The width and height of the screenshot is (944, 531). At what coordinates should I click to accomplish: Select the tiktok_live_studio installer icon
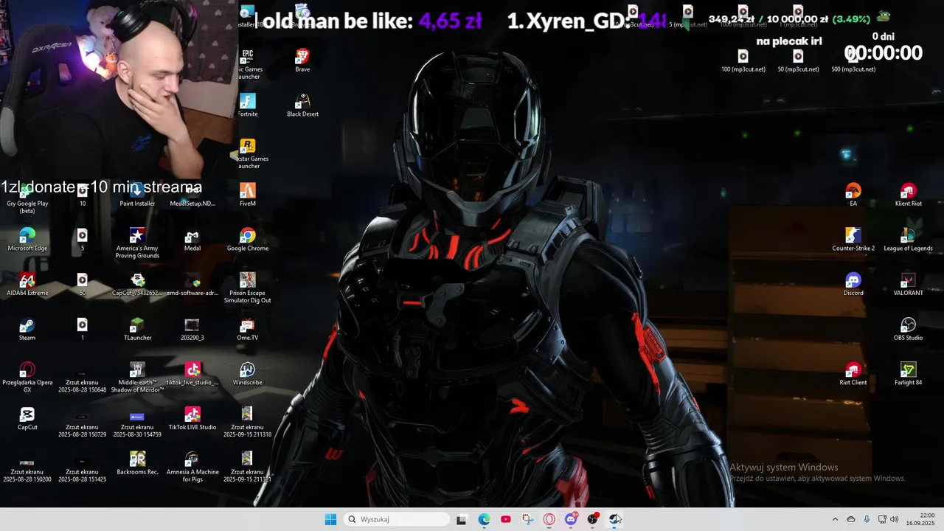[192, 374]
